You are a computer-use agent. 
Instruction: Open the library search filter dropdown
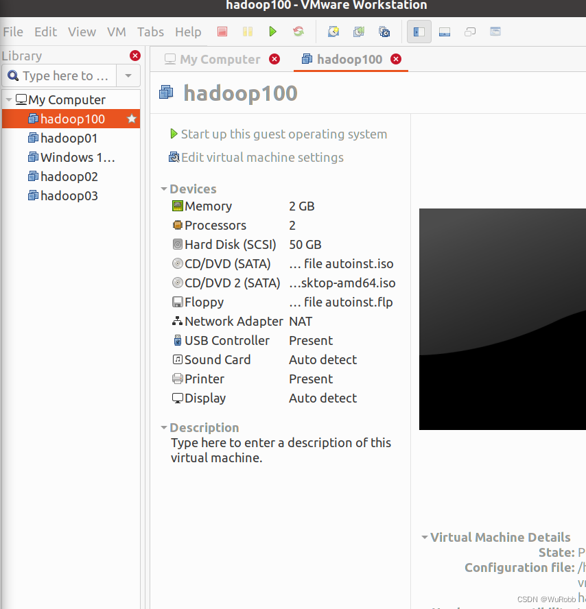point(128,75)
